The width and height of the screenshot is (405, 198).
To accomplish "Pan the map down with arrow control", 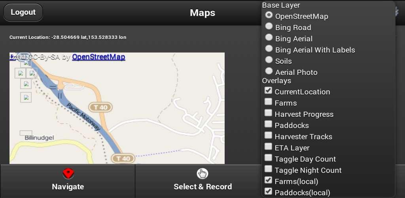I will 26,84.
